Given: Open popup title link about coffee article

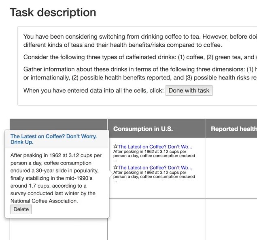Looking at the screenshot, I should [x=53, y=139].
